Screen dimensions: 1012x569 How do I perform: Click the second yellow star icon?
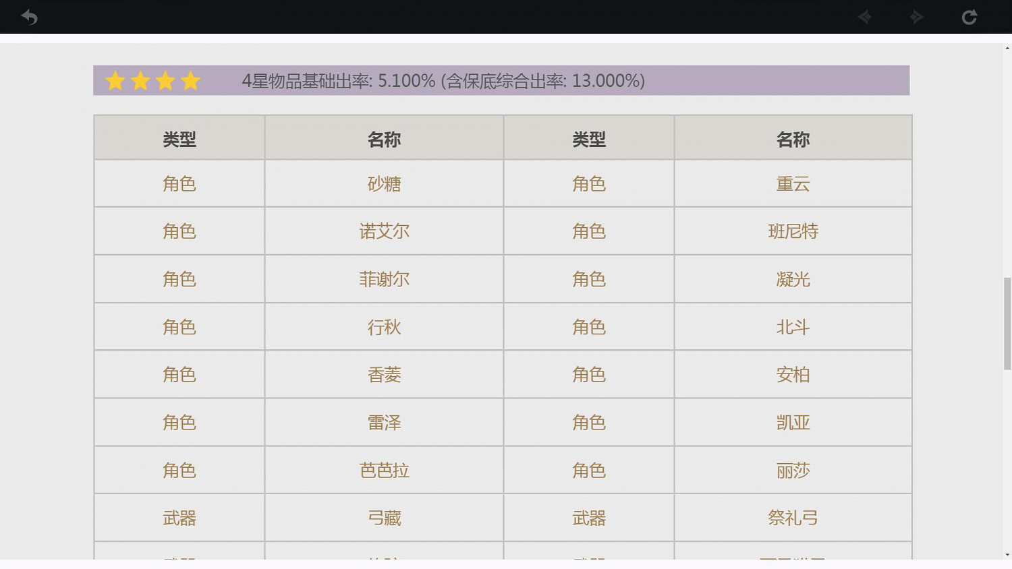140,80
